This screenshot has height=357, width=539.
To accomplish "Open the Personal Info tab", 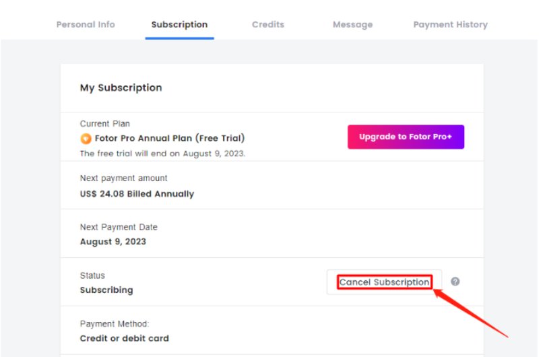I will click(86, 24).
